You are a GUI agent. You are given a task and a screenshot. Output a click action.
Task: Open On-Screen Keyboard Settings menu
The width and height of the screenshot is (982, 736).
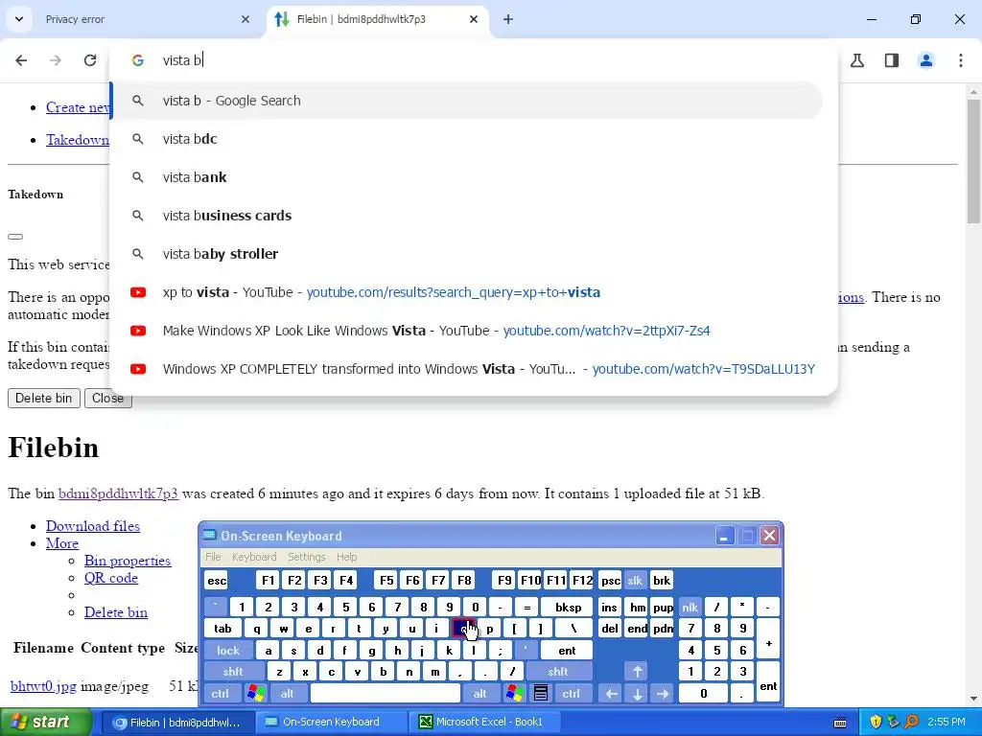coord(306,557)
